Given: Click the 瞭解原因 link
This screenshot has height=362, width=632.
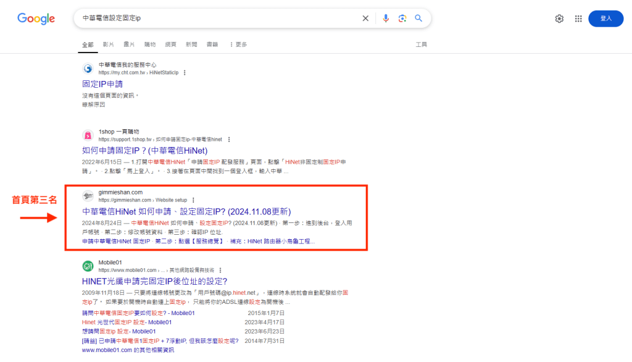Looking at the screenshot, I should (94, 104).
